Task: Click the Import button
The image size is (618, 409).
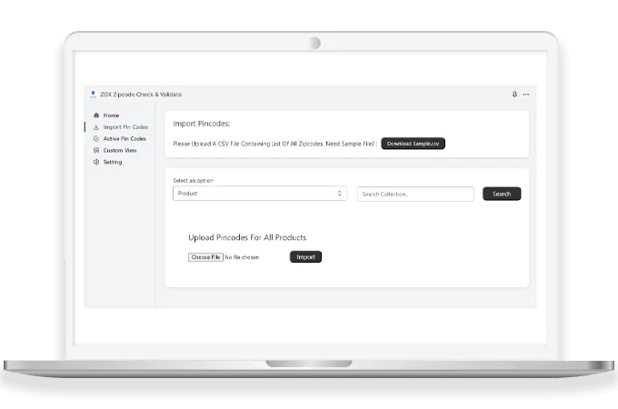Action: click(305, 257)
